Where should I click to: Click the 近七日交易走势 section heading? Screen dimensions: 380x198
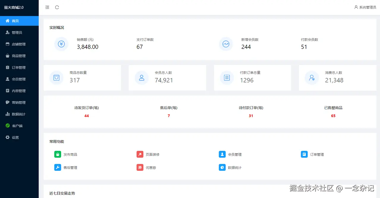click(x=62, y=193)
